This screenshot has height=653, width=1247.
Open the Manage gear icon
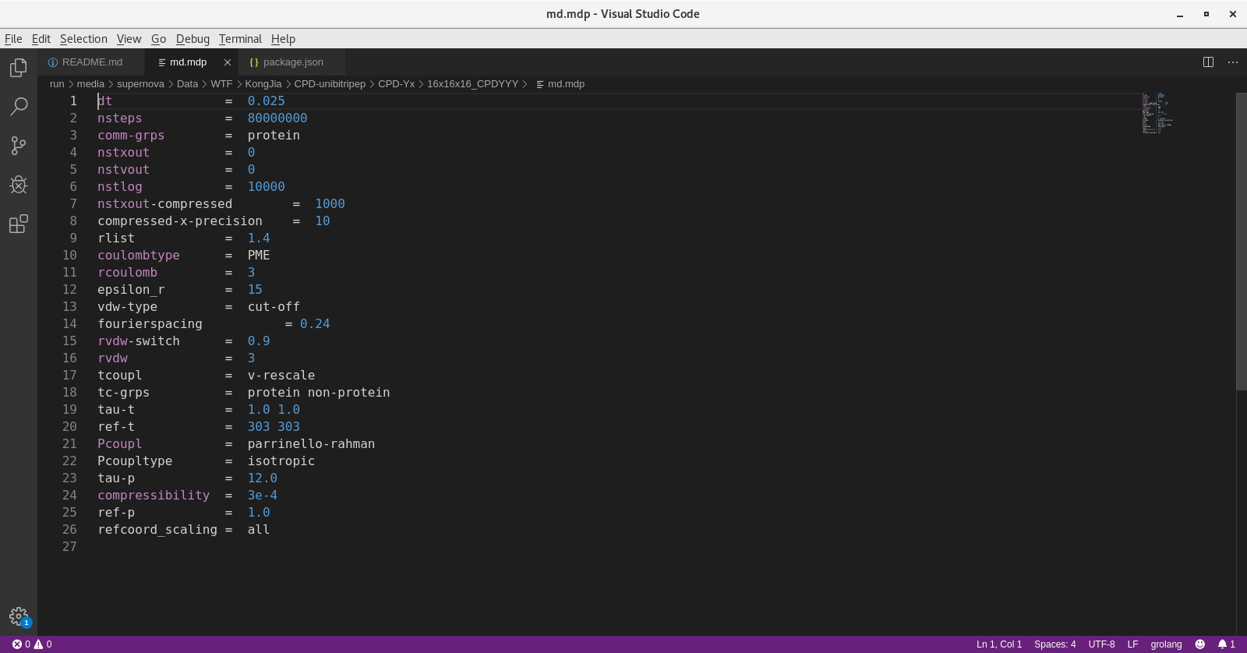[x=19, y=617]
